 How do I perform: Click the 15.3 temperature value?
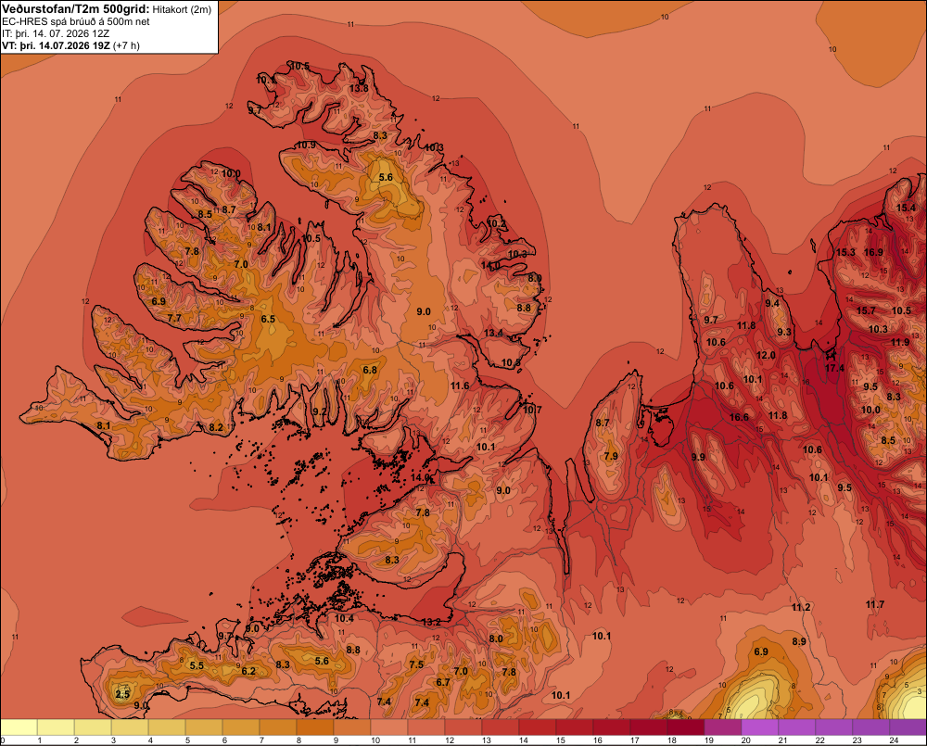point(845,252)
